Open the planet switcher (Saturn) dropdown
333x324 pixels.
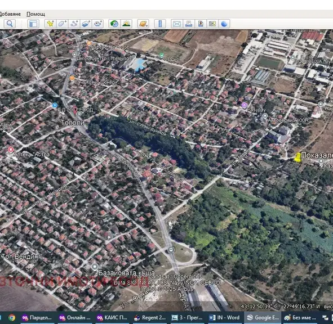143,24
